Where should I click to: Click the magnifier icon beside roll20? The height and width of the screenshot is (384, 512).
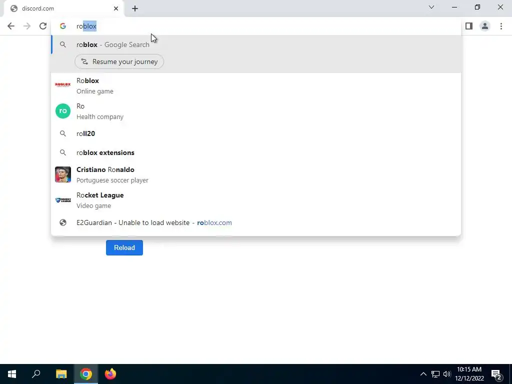(62, 133)
